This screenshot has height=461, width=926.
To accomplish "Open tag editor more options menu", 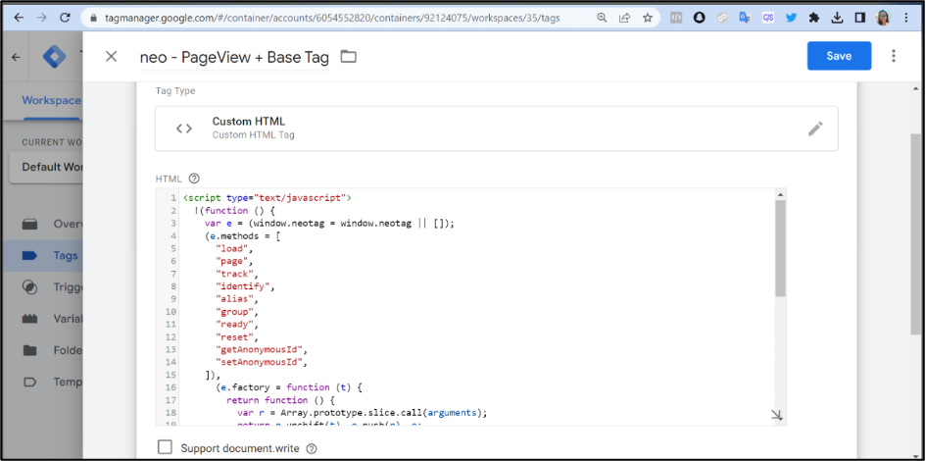I will click(894, 56).
